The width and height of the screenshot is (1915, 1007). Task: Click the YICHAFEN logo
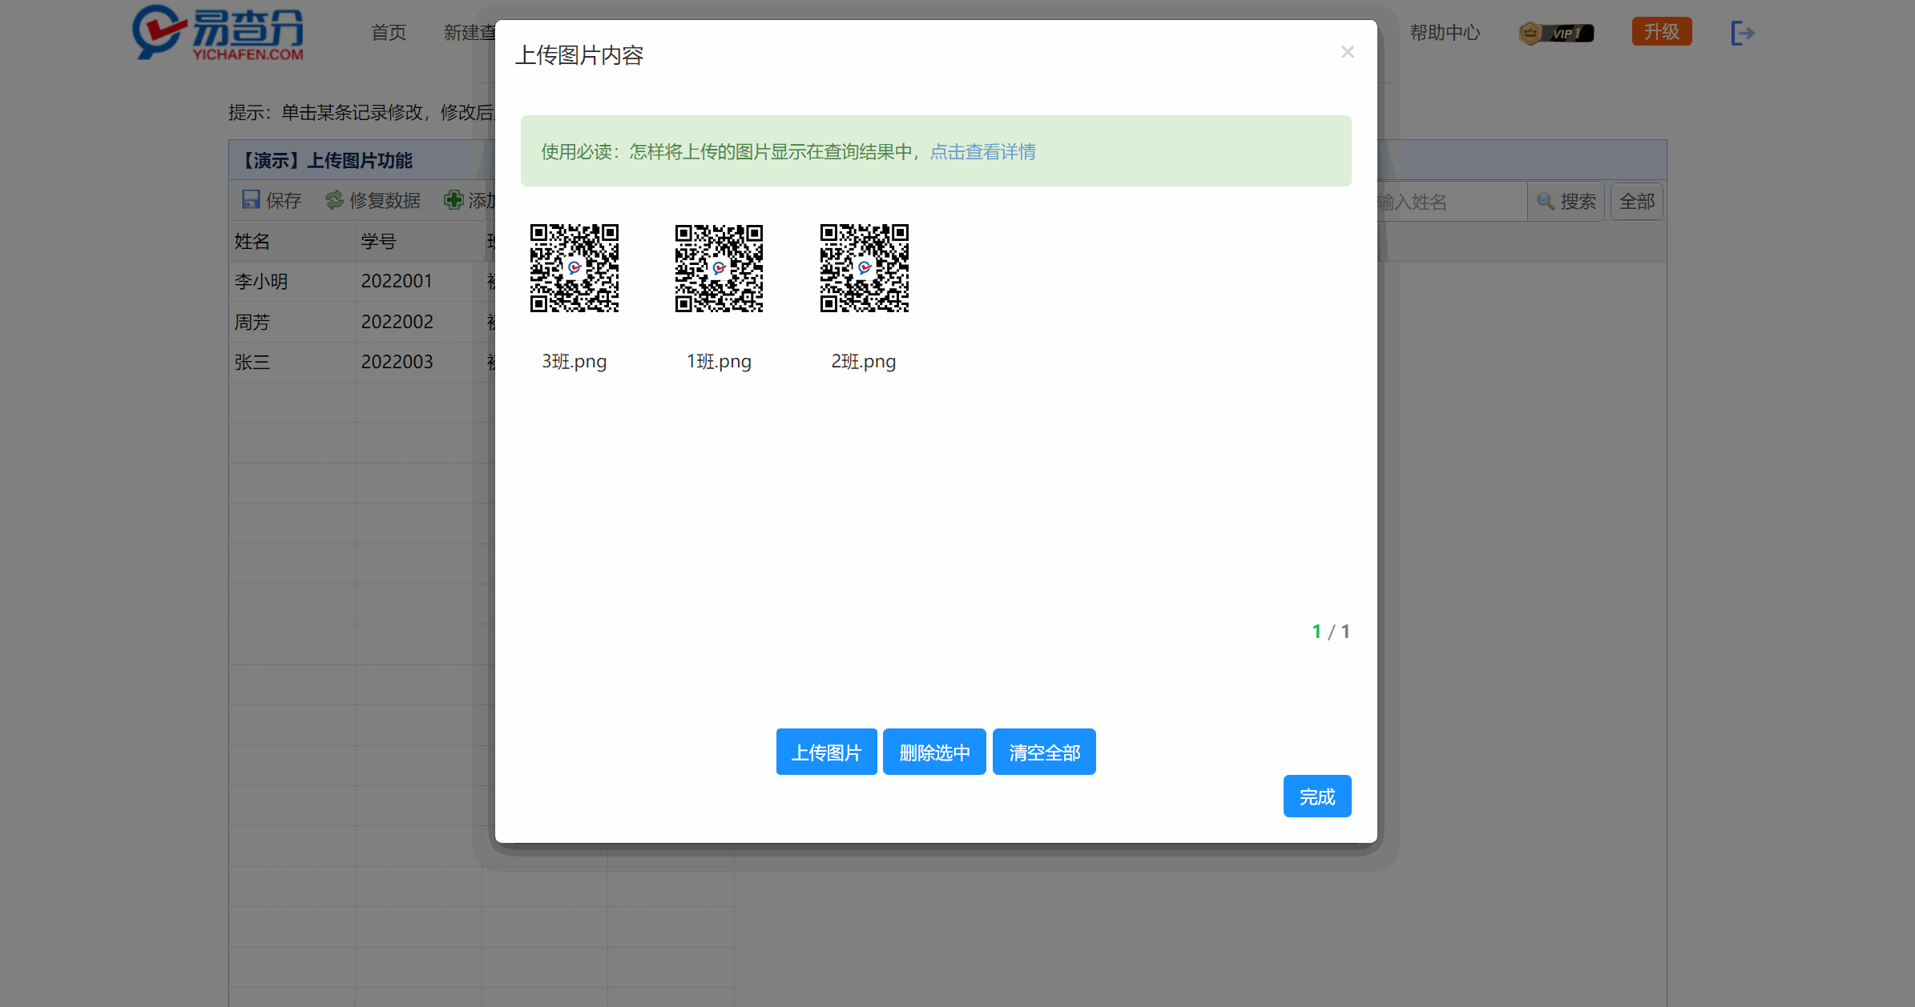tap(218, 33)
